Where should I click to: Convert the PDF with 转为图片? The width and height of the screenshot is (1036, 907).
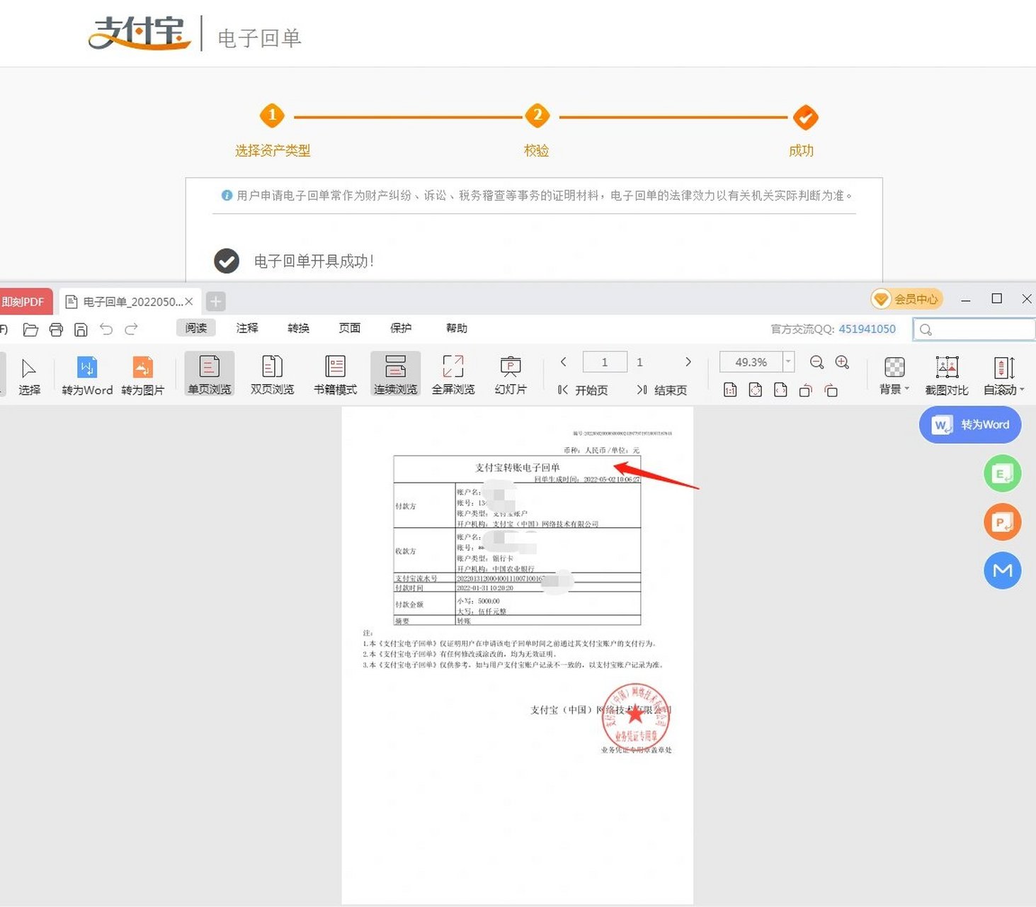[x=142, y=376]
